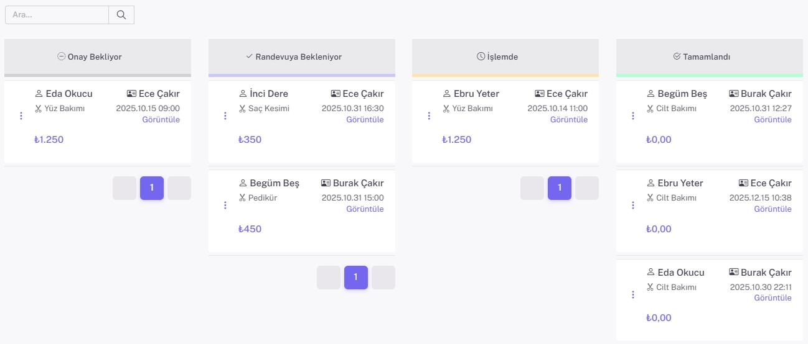This screenshot has width=808, height=344.
Task: Open three-dot menu on Eda Okucu Yüz Bakımı card
Action: (21, 116)
